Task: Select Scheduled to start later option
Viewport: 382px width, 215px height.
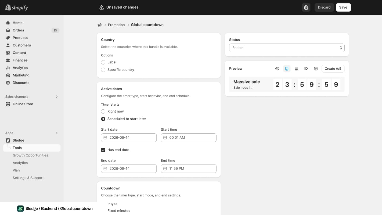Action: point(103,119)
